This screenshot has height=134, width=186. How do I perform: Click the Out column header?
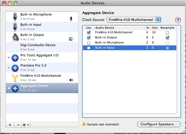[x=155, y=28]
